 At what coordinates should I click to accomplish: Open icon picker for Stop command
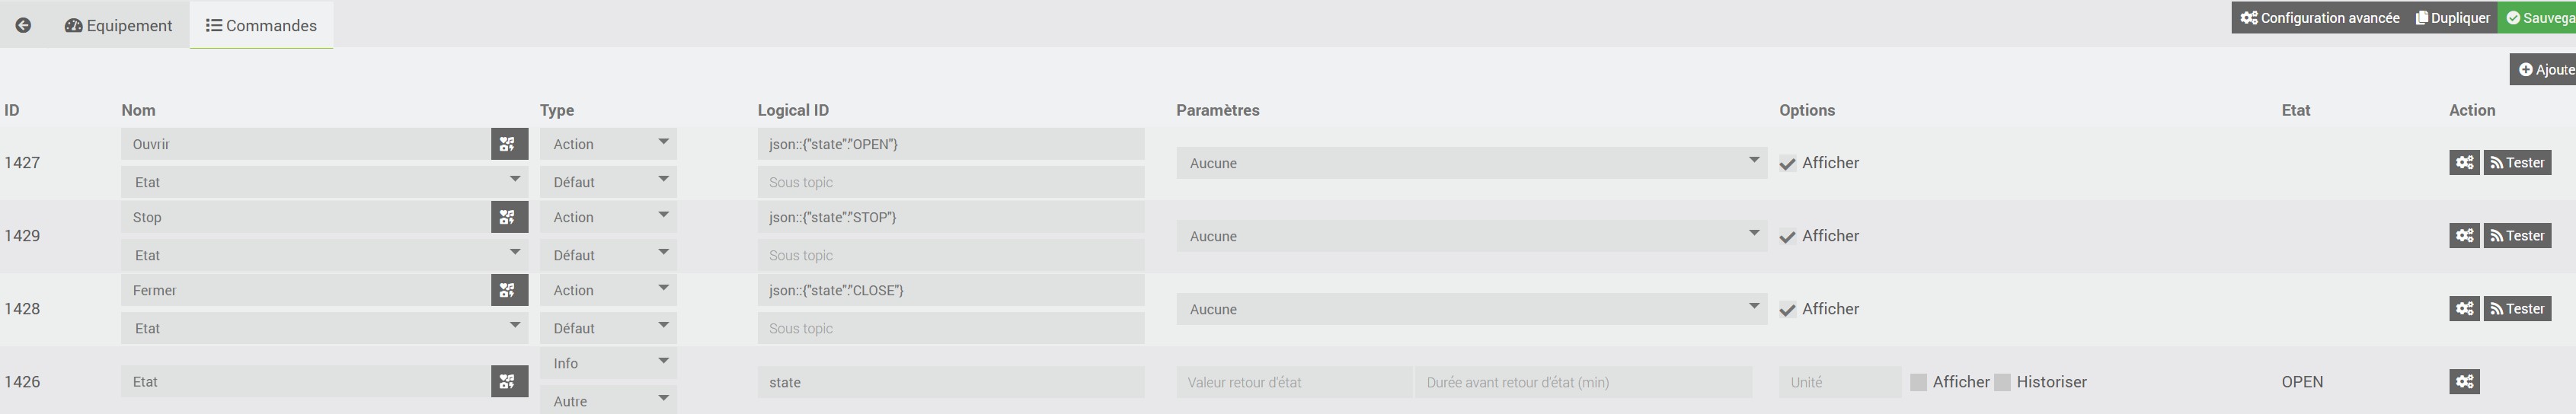coord(509,217)
